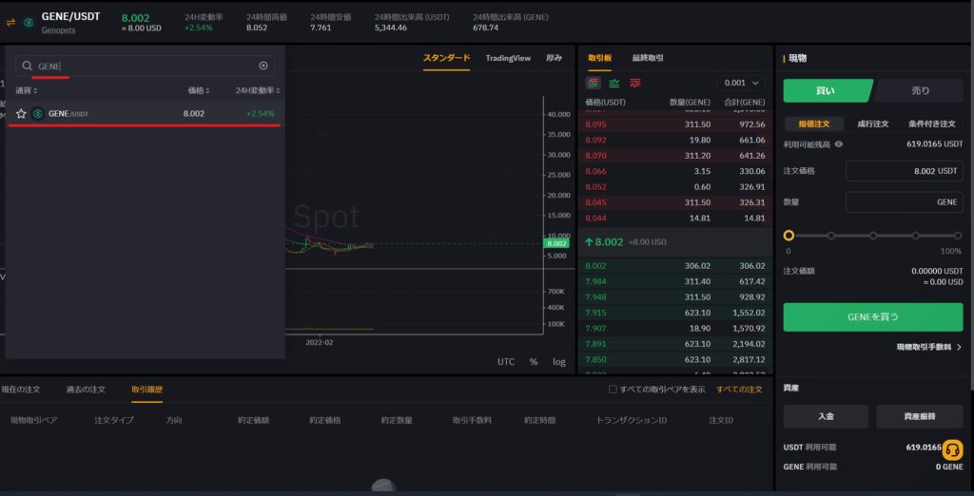Open 現在の注文 current orders tab
This screenshot has width=974, height=496.
(21, 390)
